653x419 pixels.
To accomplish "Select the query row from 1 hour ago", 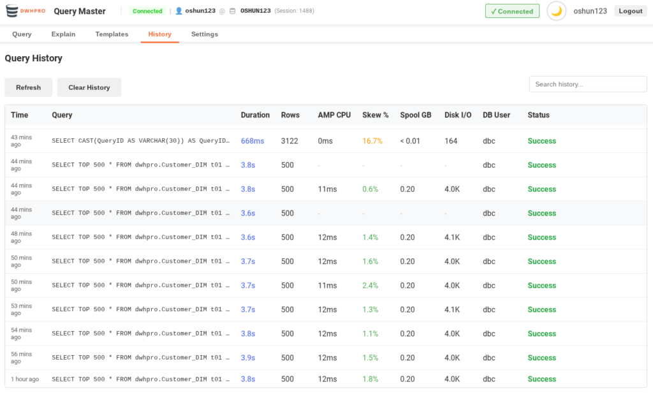I will tap(140, 379).
